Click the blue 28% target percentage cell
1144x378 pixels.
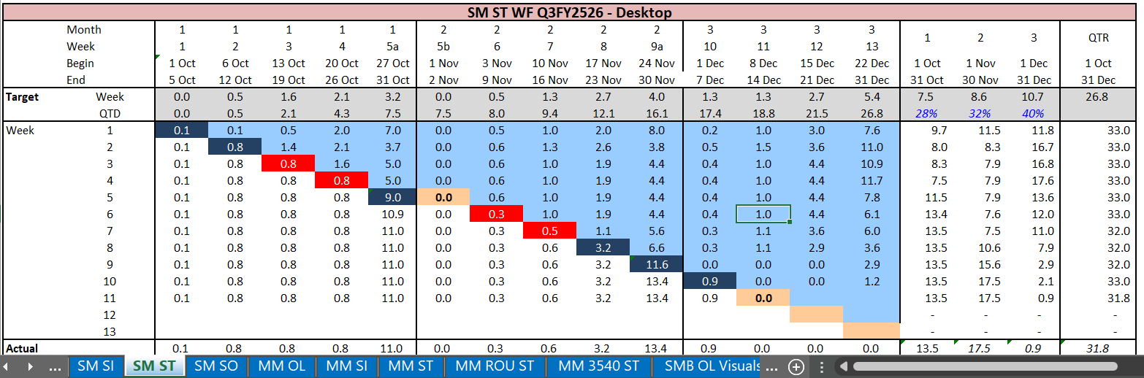(926, 113)
